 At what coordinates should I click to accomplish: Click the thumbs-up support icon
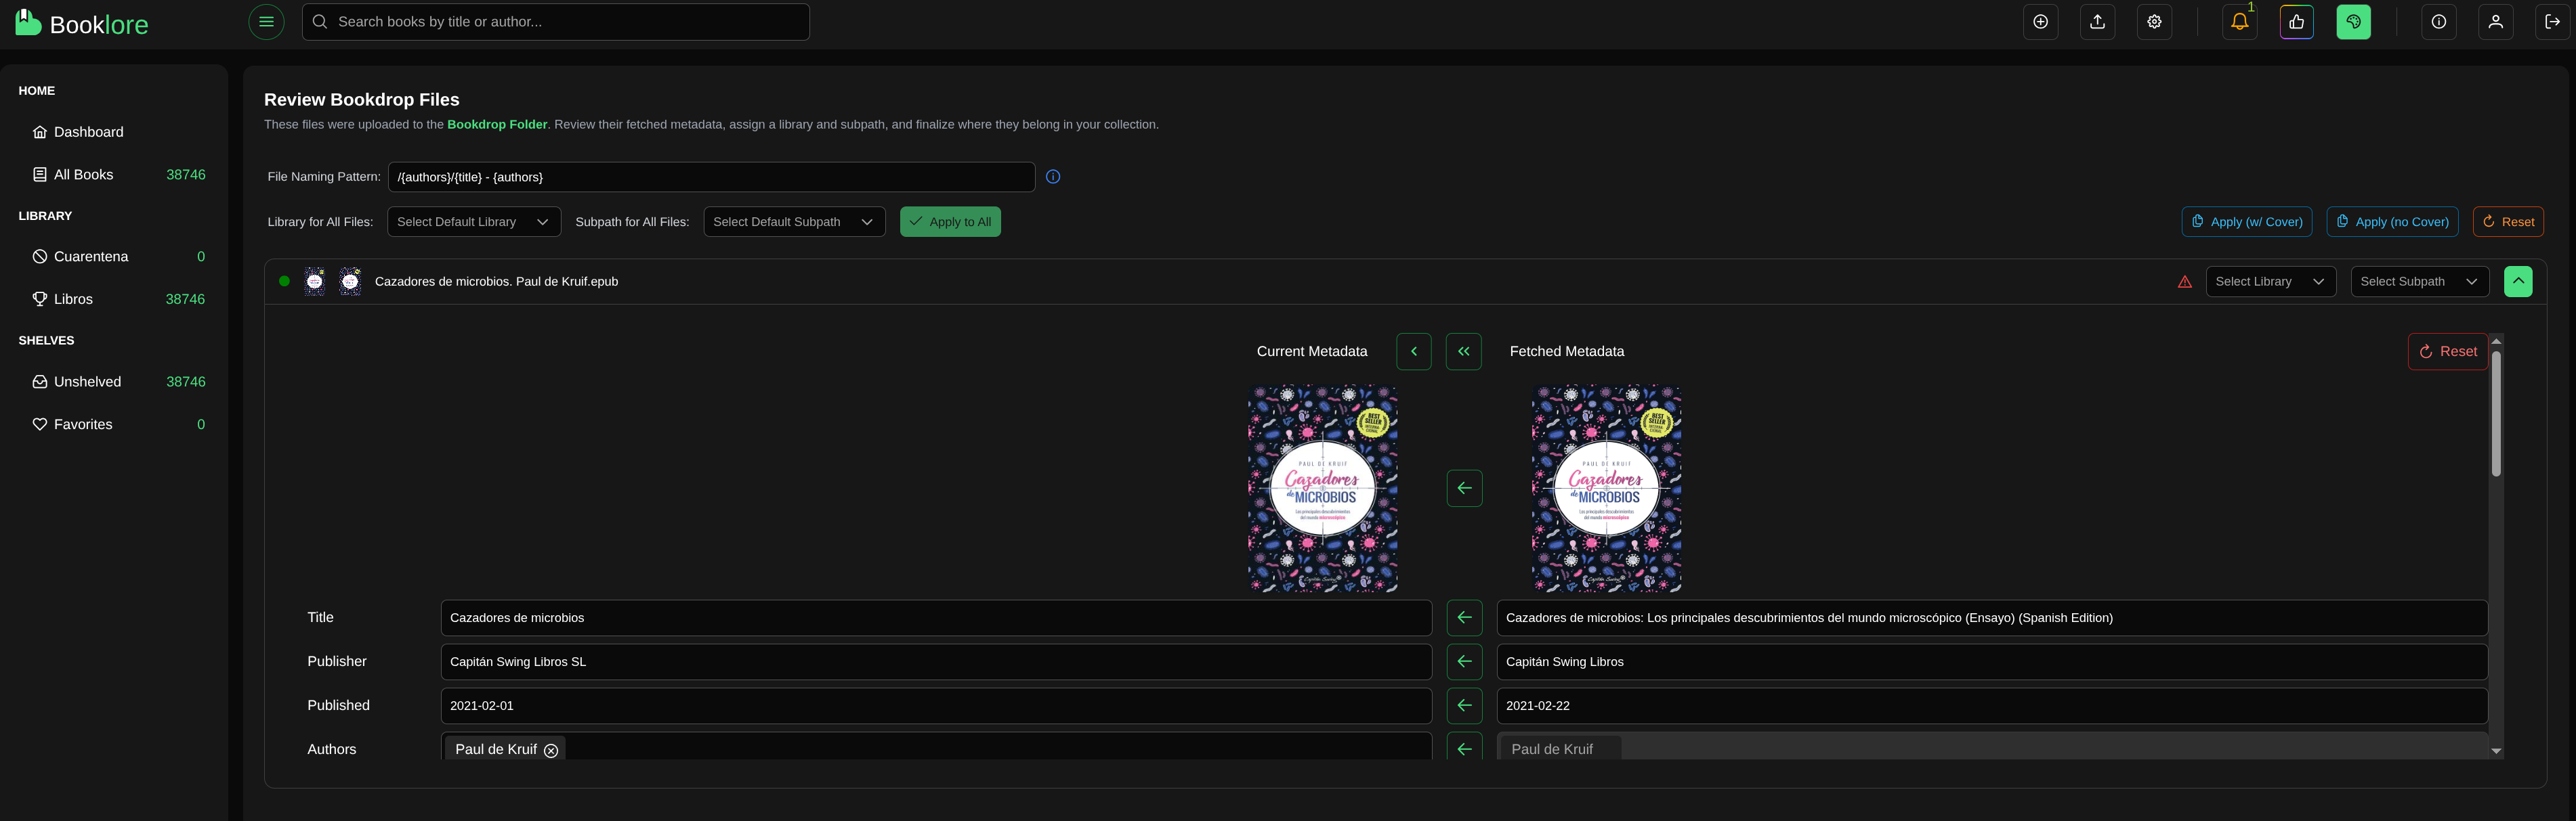(2296, 22)
